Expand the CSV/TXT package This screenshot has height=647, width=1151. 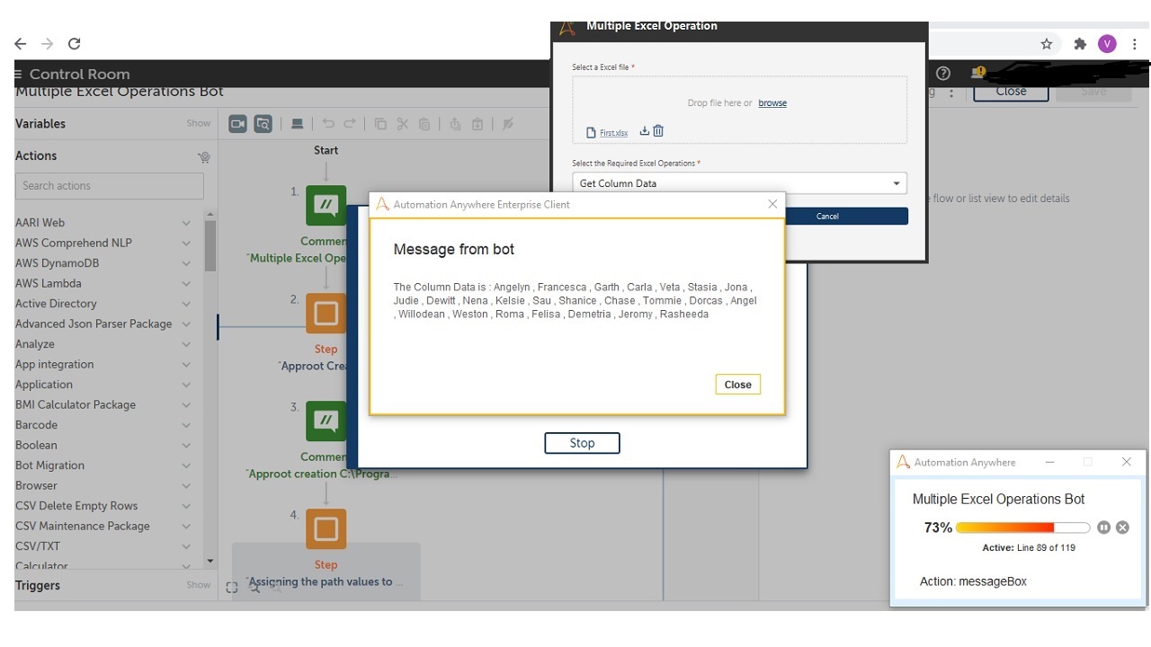186,546
